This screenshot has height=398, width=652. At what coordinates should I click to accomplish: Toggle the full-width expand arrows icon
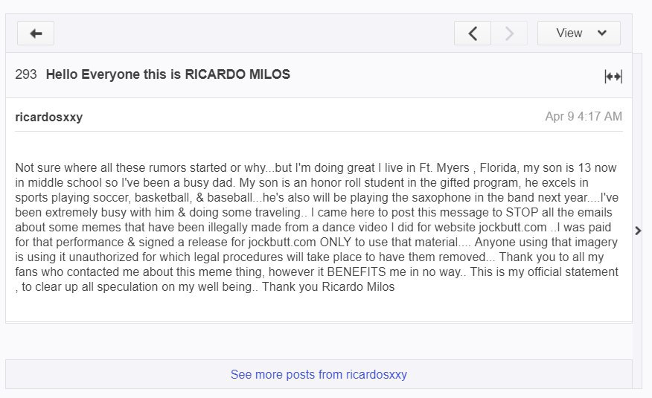(x=613, y=77)
